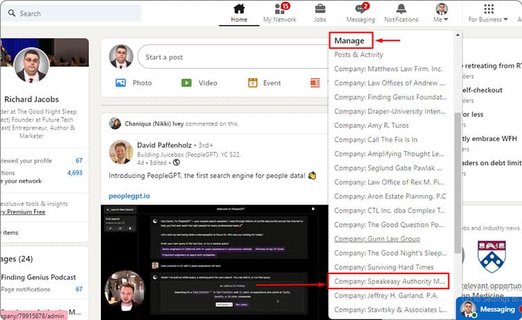Screen dimensions: 522x320
Task: Click the post's globe visibility icon
Action: [x=177, y=162]
